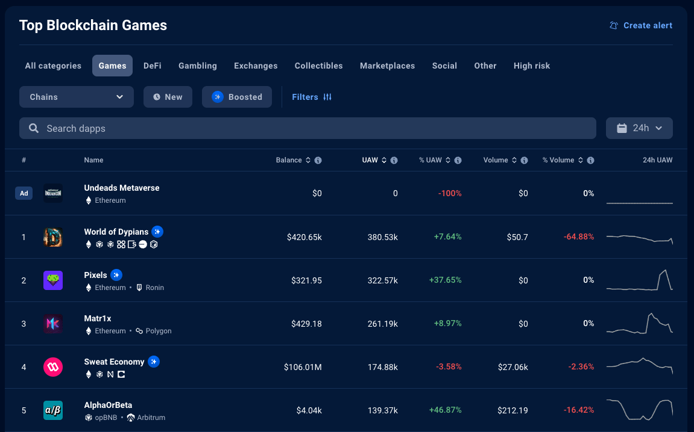The image size is (694, 432).
Task: Click the Pixels game logo icon
Action: point(53,280)
